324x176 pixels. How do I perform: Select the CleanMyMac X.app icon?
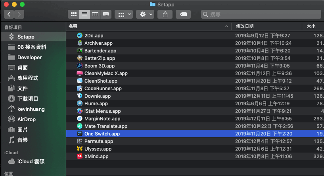click(80, 73)
